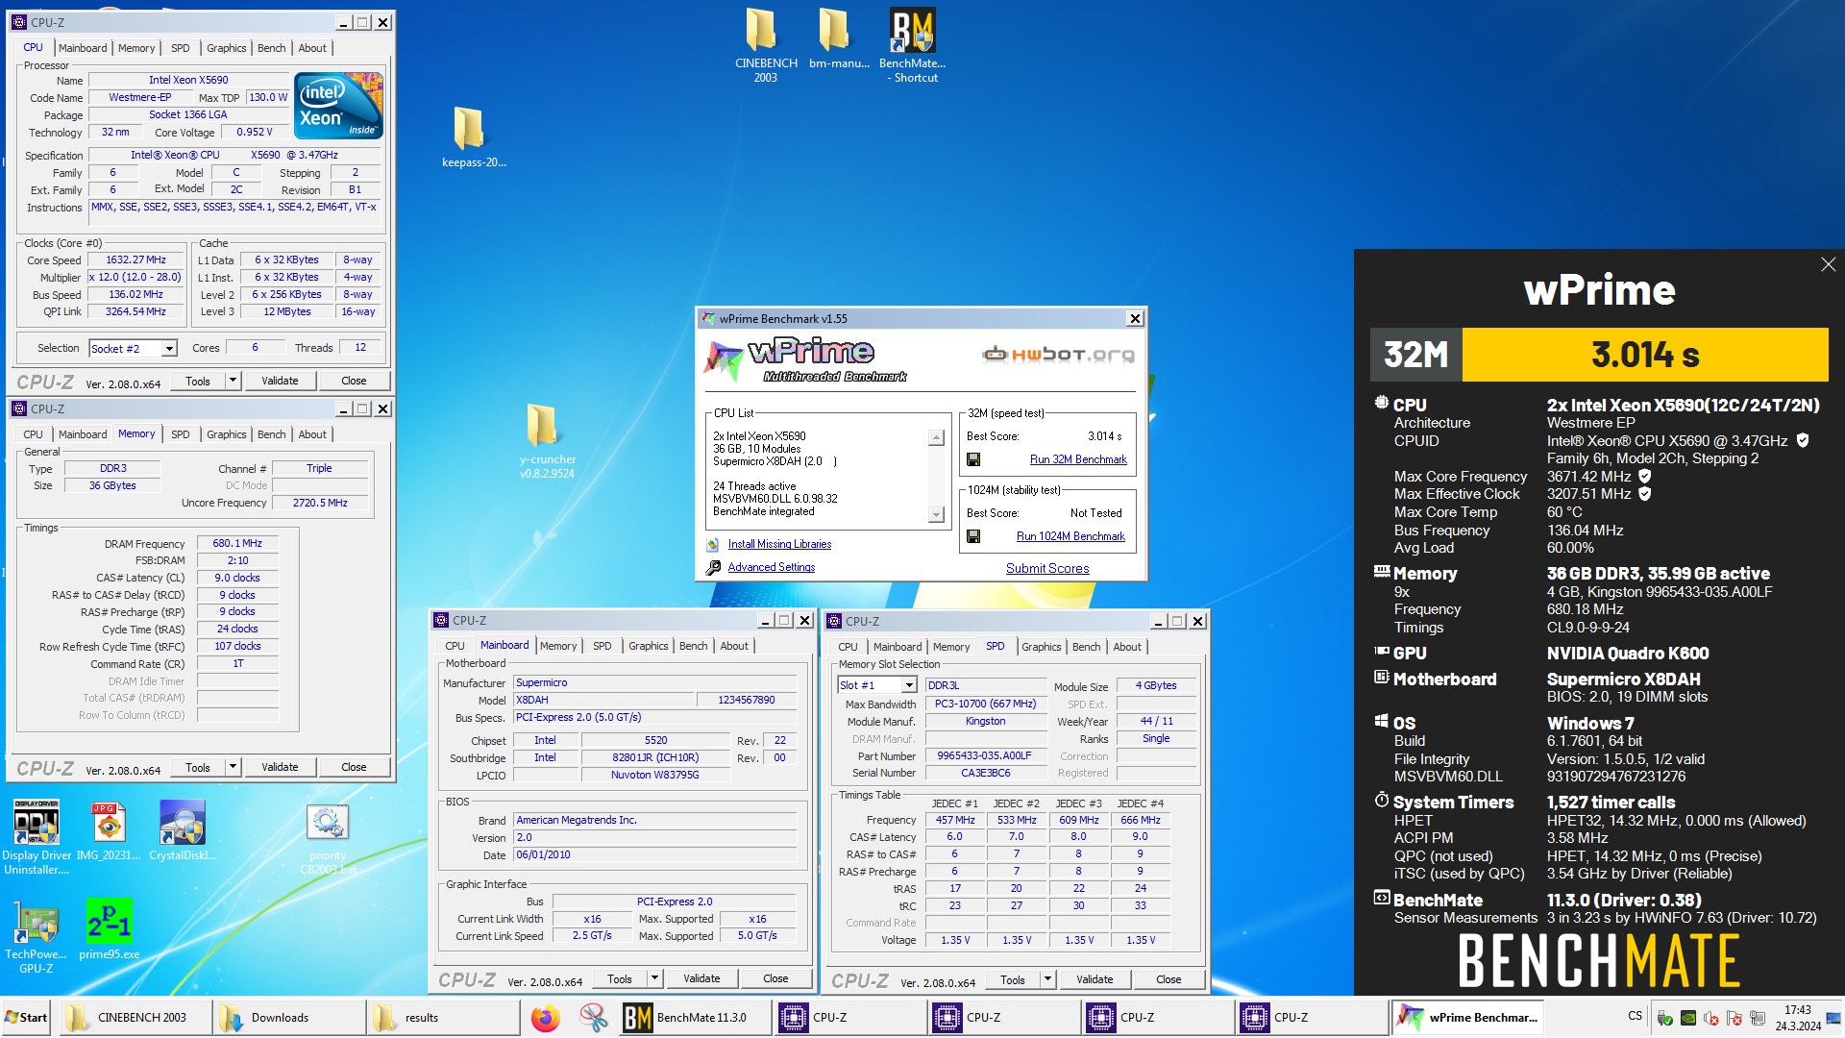This screenshot has height=1038, width=1845.
Task: Click the network tray icon
Action: [1758, 1018]
